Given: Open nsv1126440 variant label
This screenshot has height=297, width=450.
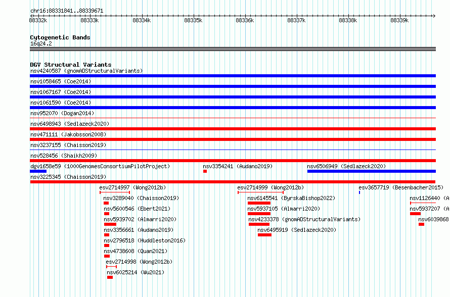Looking at the screenshot, I should 430,198.
